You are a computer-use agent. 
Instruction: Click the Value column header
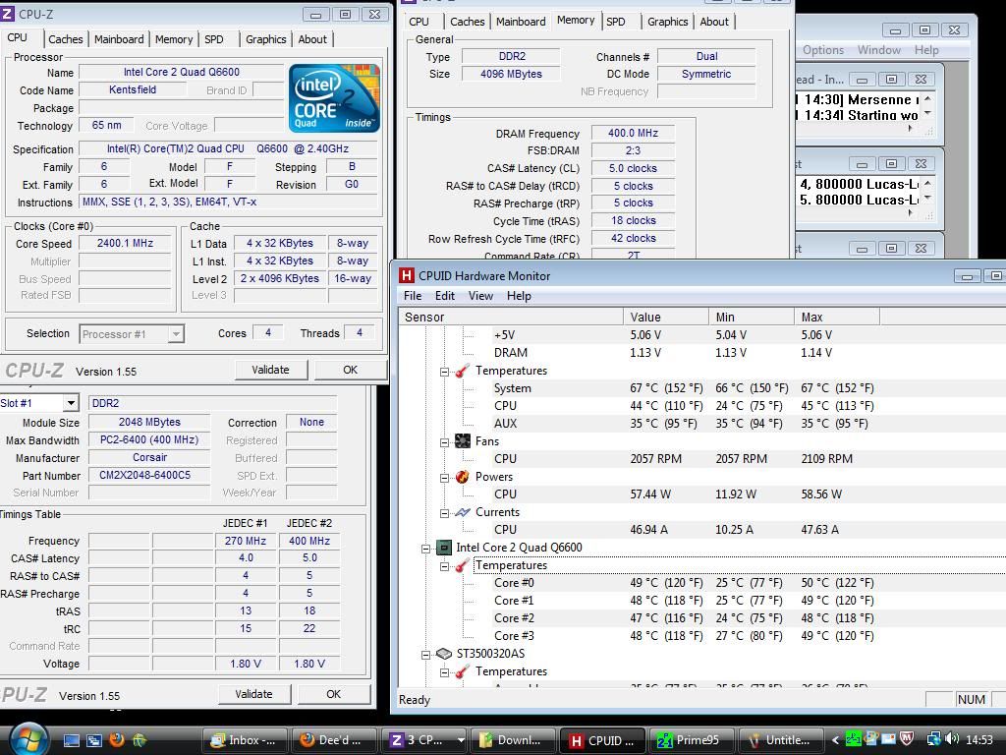666,318
